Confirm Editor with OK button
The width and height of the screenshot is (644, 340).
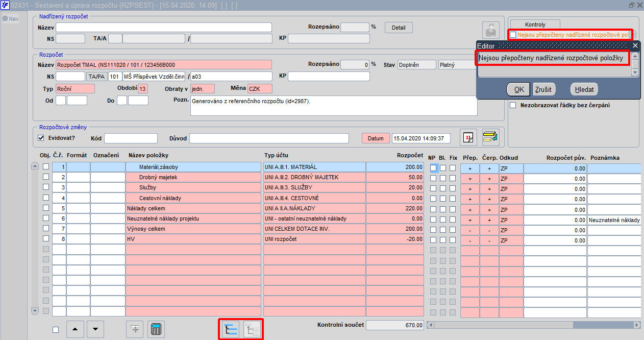518,89
